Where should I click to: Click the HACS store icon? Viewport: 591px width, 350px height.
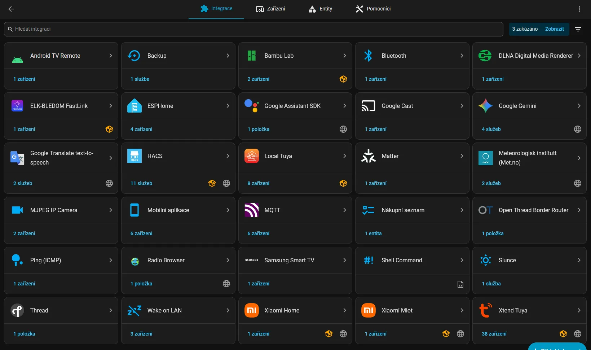click(134, 156)
